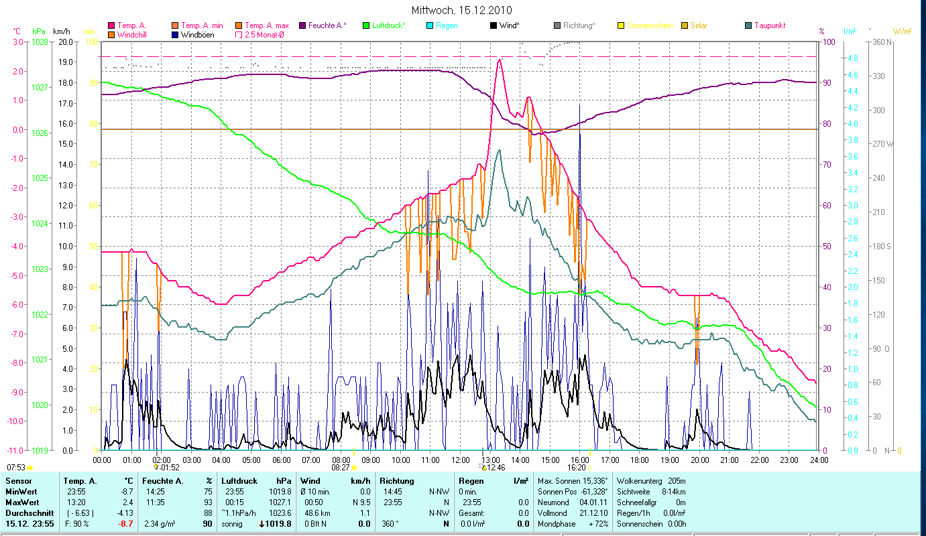Click the Temp. A. max legend square

239,25
